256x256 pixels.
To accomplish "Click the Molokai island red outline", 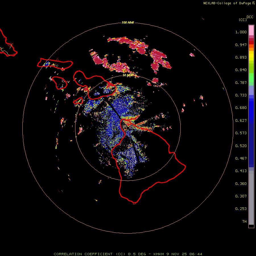I will click(55, 64).
